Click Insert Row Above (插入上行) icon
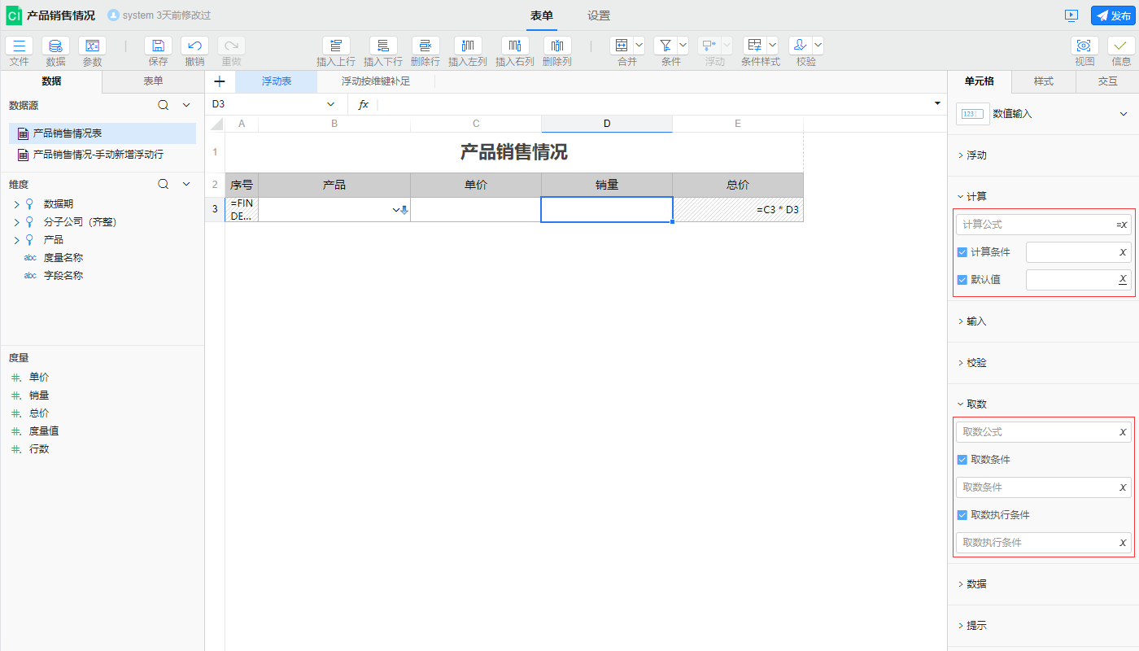This screenshot has height=651, width=1139. (336, 46)
